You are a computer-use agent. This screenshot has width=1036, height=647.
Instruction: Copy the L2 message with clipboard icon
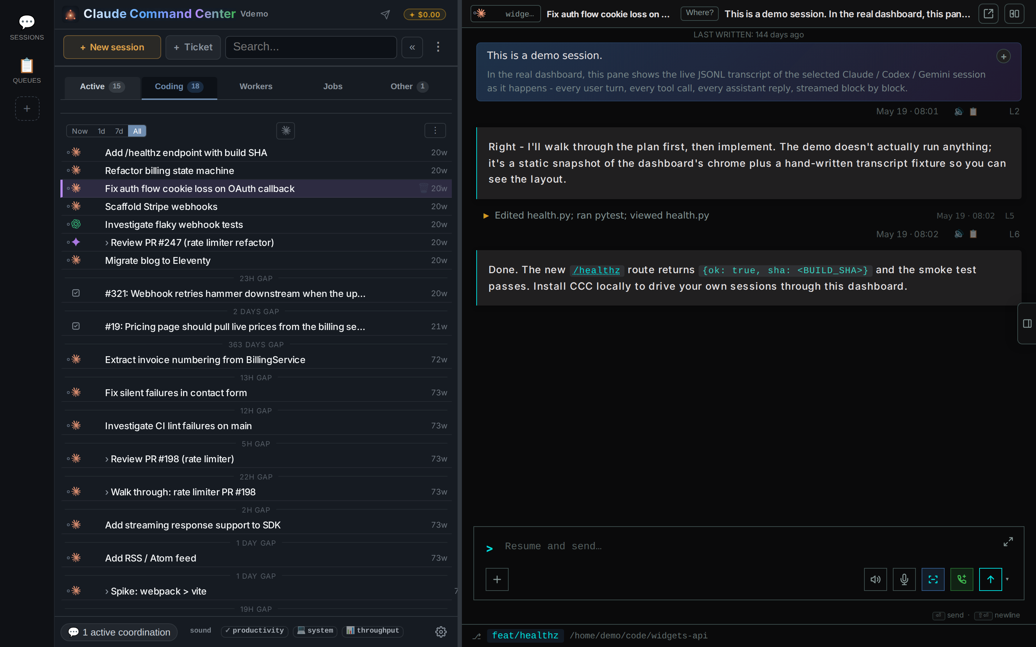click(x=973, y=112)
